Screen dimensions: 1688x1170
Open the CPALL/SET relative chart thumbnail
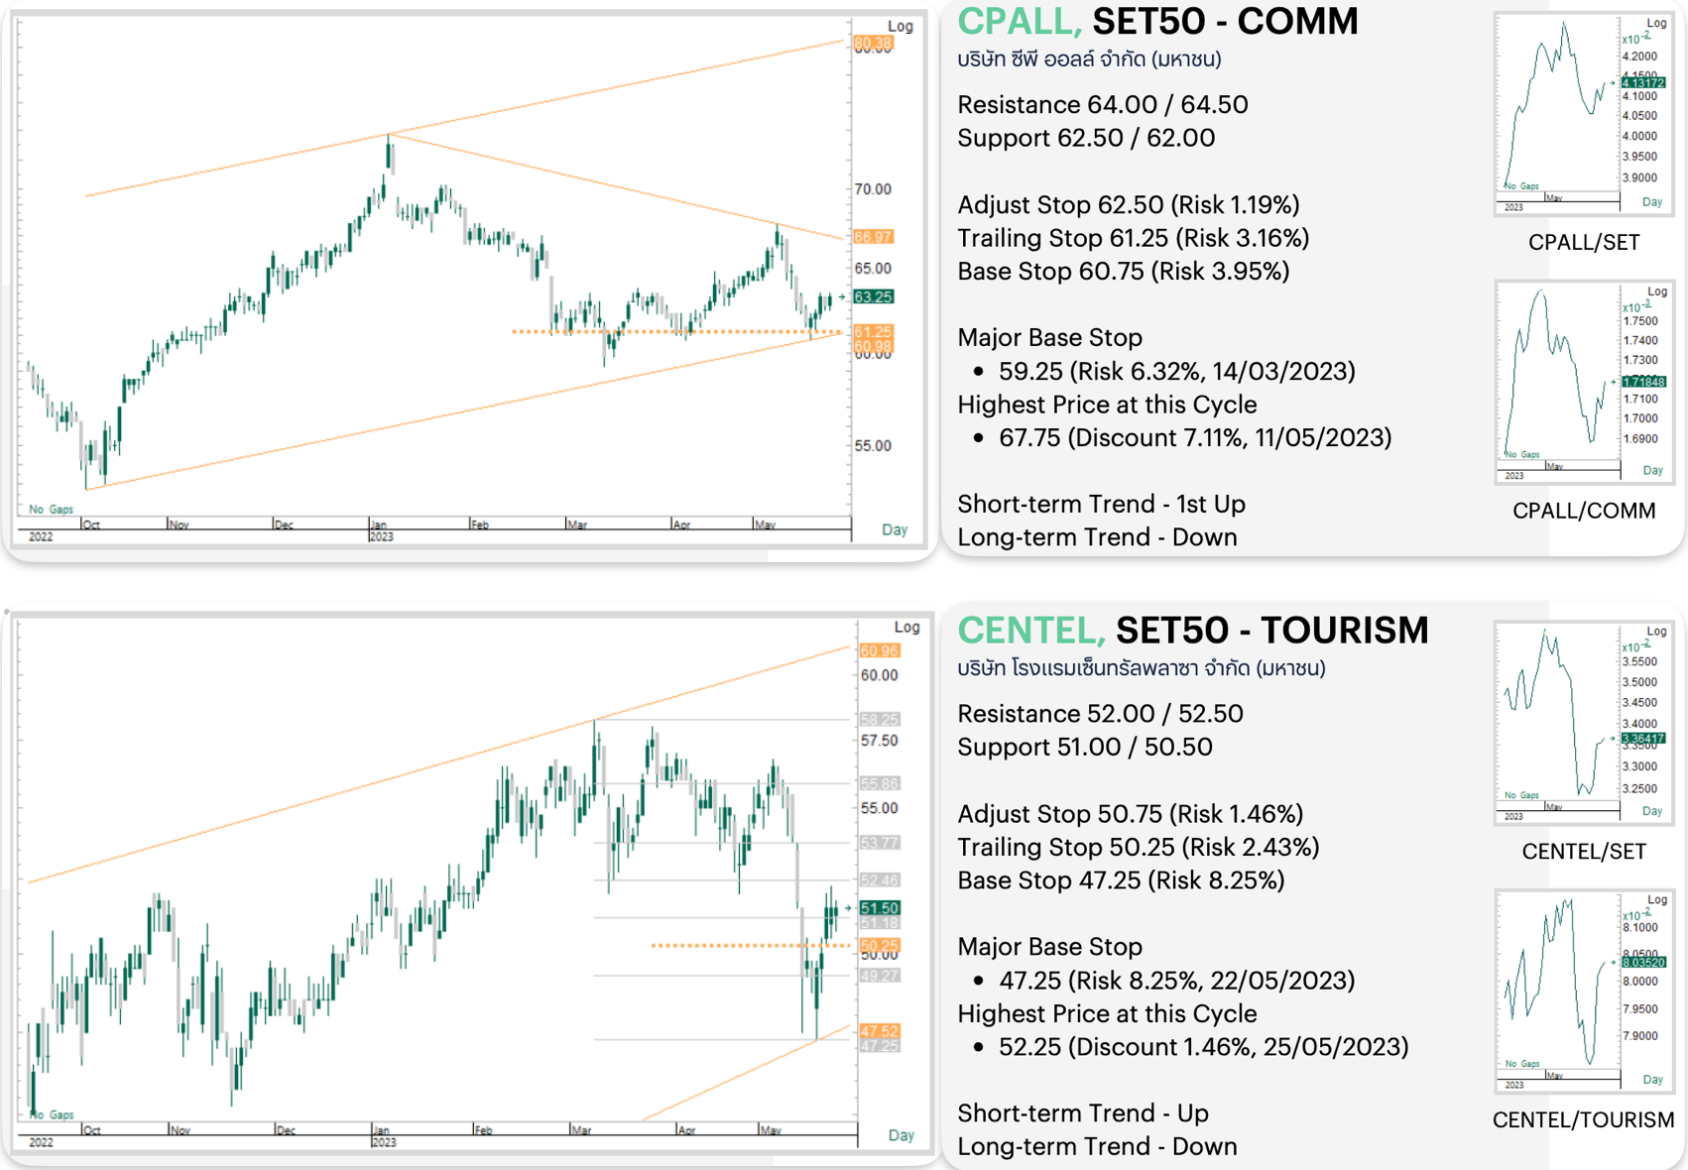tap(1583, 113)
